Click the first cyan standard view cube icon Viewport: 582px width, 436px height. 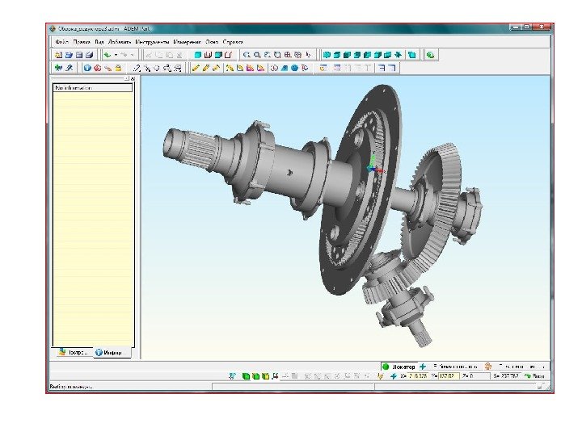[x=327, y=55]
